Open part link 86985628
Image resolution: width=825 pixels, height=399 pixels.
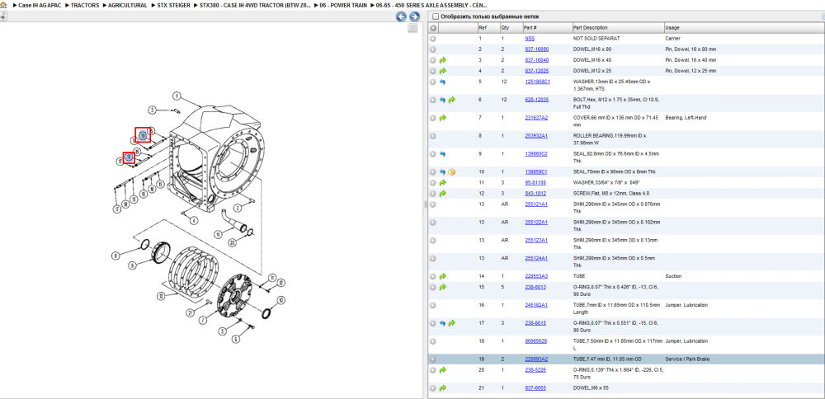point(535,341)
